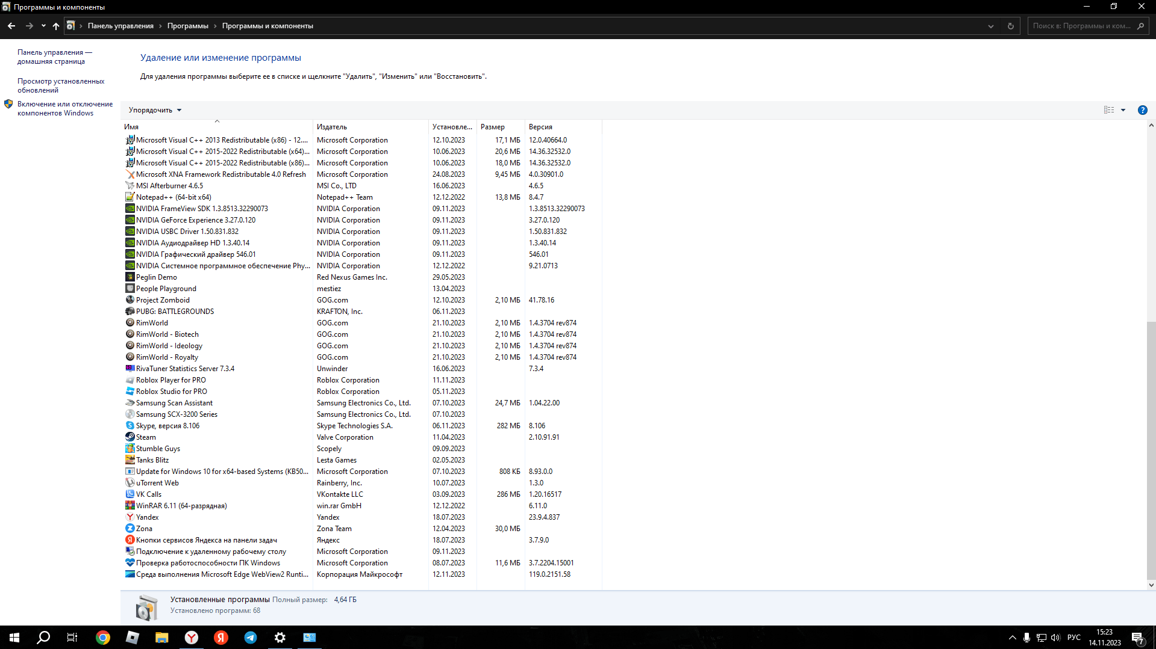The height and width of the screenshot is (649, 1156).
Task: Select the Samsung Scan Assistant icon
Action: click(x=130, y=403)
